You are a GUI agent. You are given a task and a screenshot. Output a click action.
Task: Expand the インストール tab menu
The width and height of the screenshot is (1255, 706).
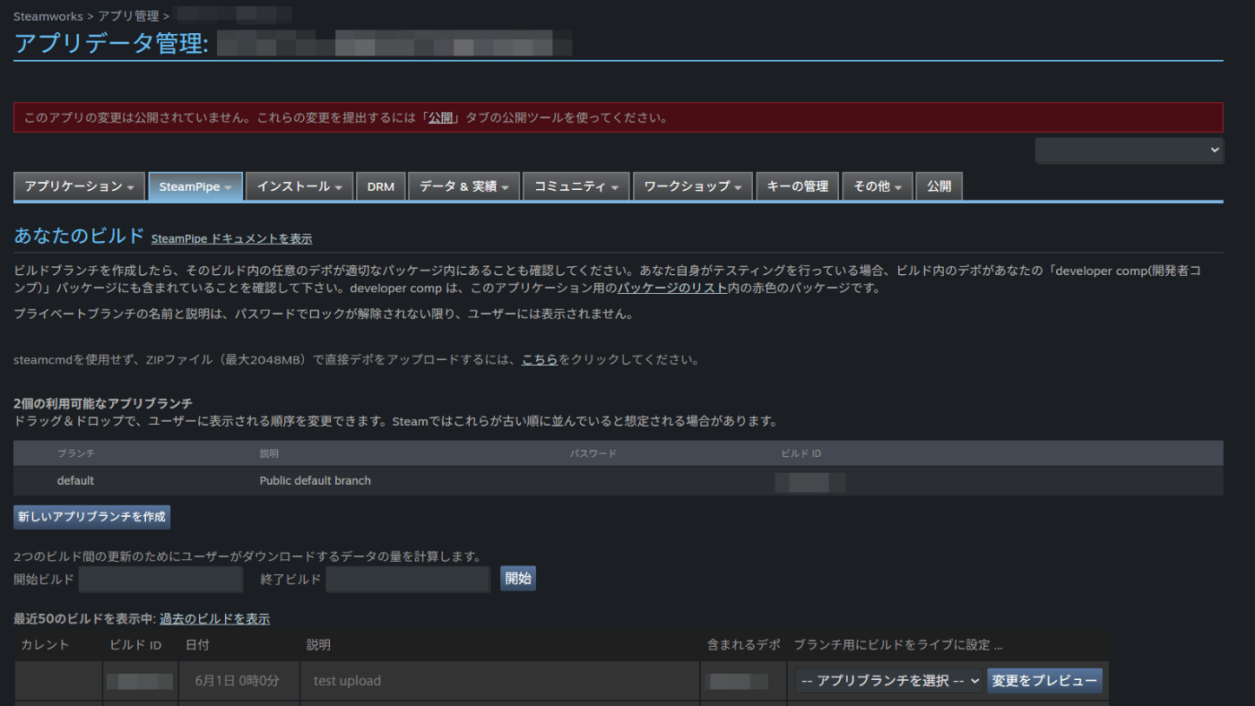(x=299, y=186)
